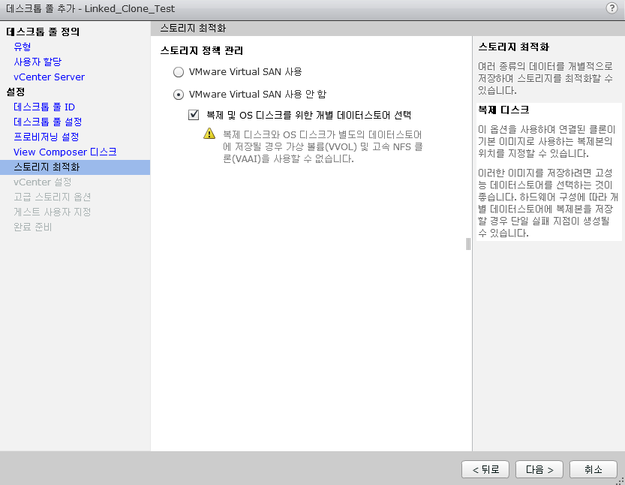Image resolution: width=625 pixels, height=485 pixels.
Task: Click the '< 뒤로' back button
Action: [x=485, y=469]
